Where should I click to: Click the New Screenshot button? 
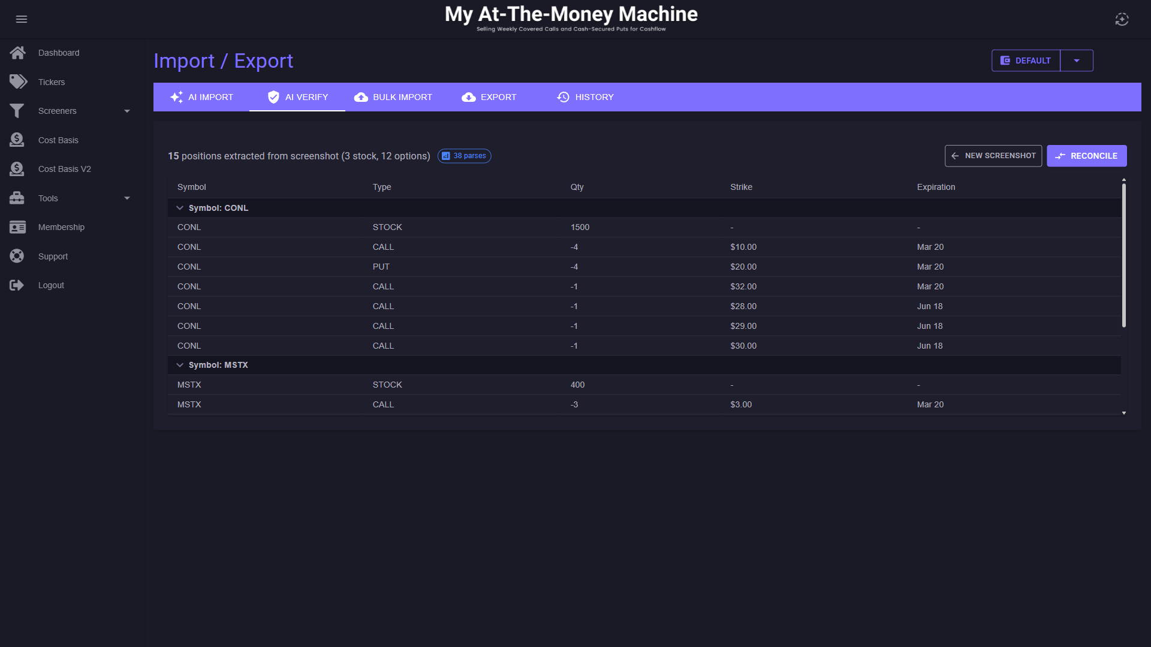click(993, 156)
